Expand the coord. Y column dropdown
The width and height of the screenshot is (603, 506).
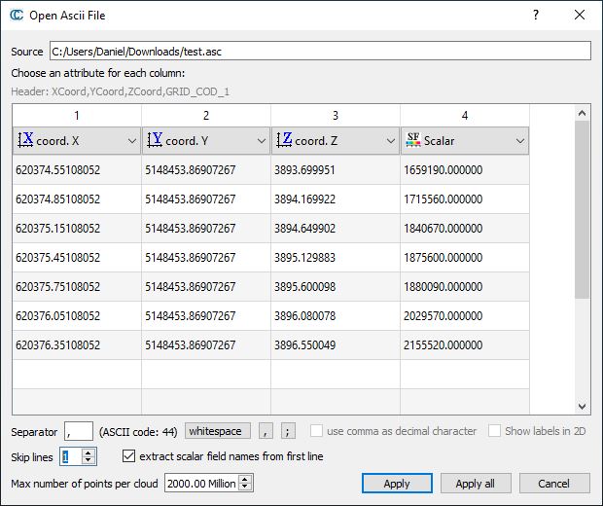click(x=261, y=141)
